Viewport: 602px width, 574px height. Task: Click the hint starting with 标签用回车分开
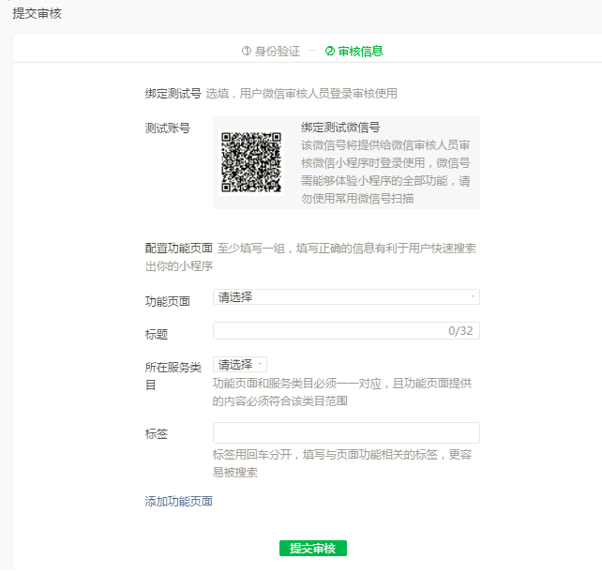point(342,463)
